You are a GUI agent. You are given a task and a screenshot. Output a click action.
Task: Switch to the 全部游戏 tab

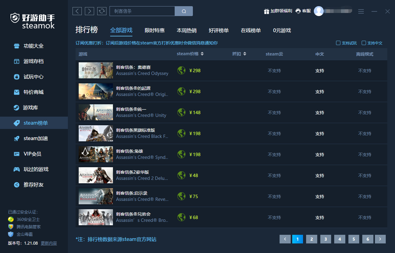(121, 31)
